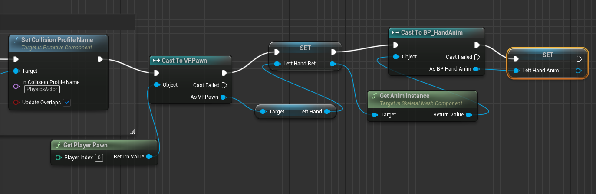Click output exec pin on SET Left Hand Ref
The width and height of the screenshot is (596, 194).
[334, 52]
